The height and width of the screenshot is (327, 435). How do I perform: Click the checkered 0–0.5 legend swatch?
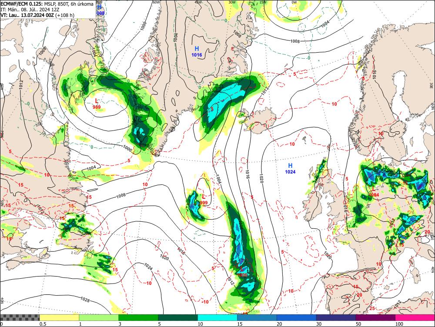pyautogui.click(x=20, y=317)
